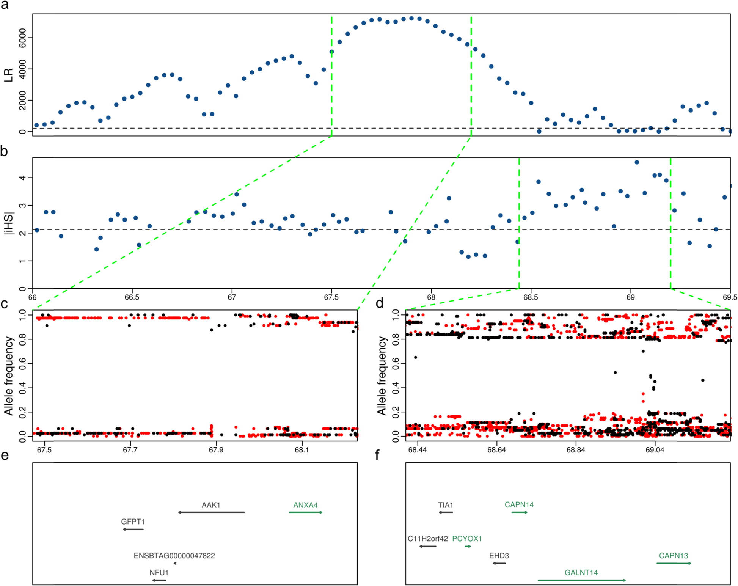Click the panel letter a

coord(5,5)
